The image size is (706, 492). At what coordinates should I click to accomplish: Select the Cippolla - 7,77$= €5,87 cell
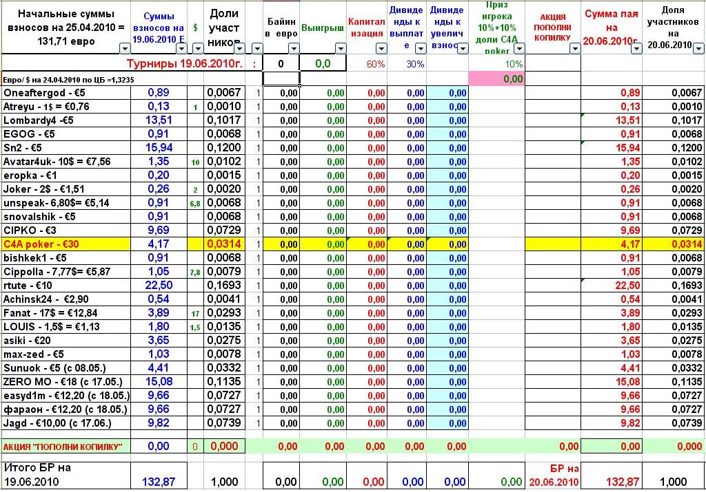(65, 272)
